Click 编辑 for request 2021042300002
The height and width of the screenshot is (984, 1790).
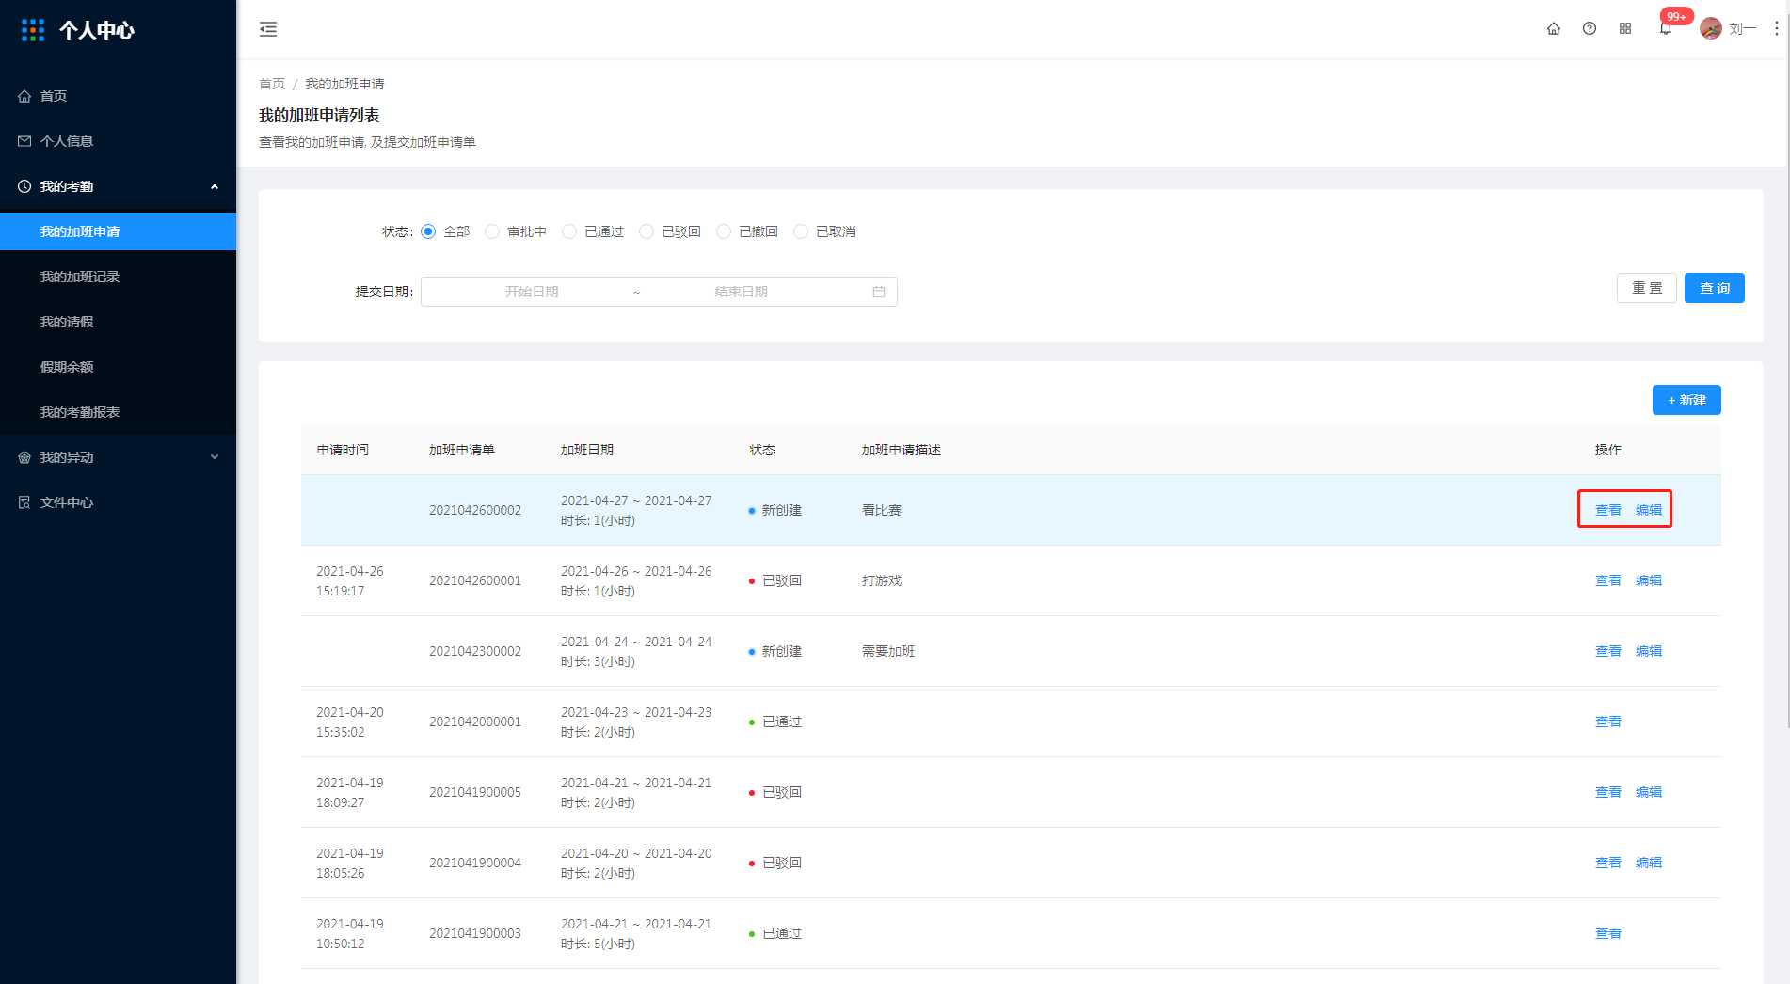[1649, 651]
